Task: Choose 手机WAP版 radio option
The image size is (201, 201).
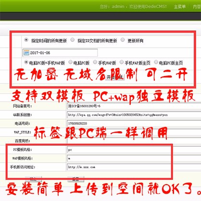Action: click(x=95, y=62)
